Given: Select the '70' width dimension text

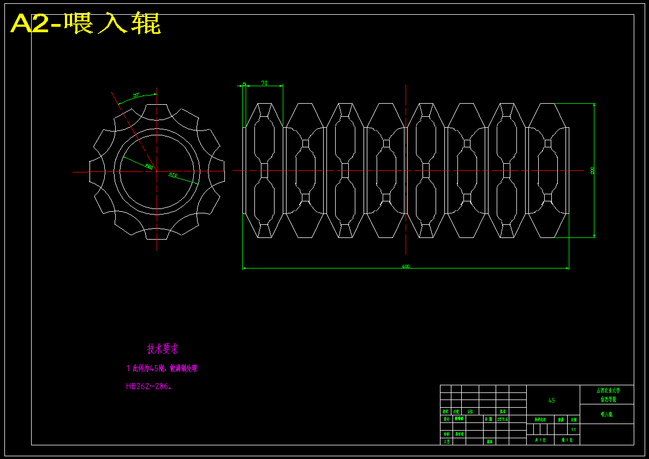Looking at the screenshot, I should tap(264, 83).
